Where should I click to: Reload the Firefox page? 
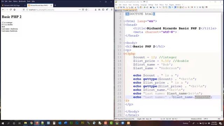pos(11,9)
